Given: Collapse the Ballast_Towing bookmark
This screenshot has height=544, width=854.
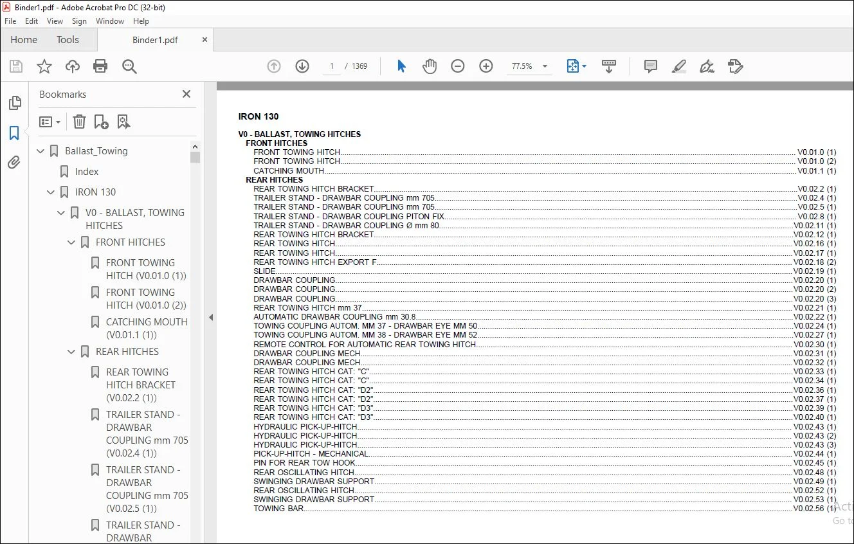Looking at the screenshot, I should pos(41,151).
